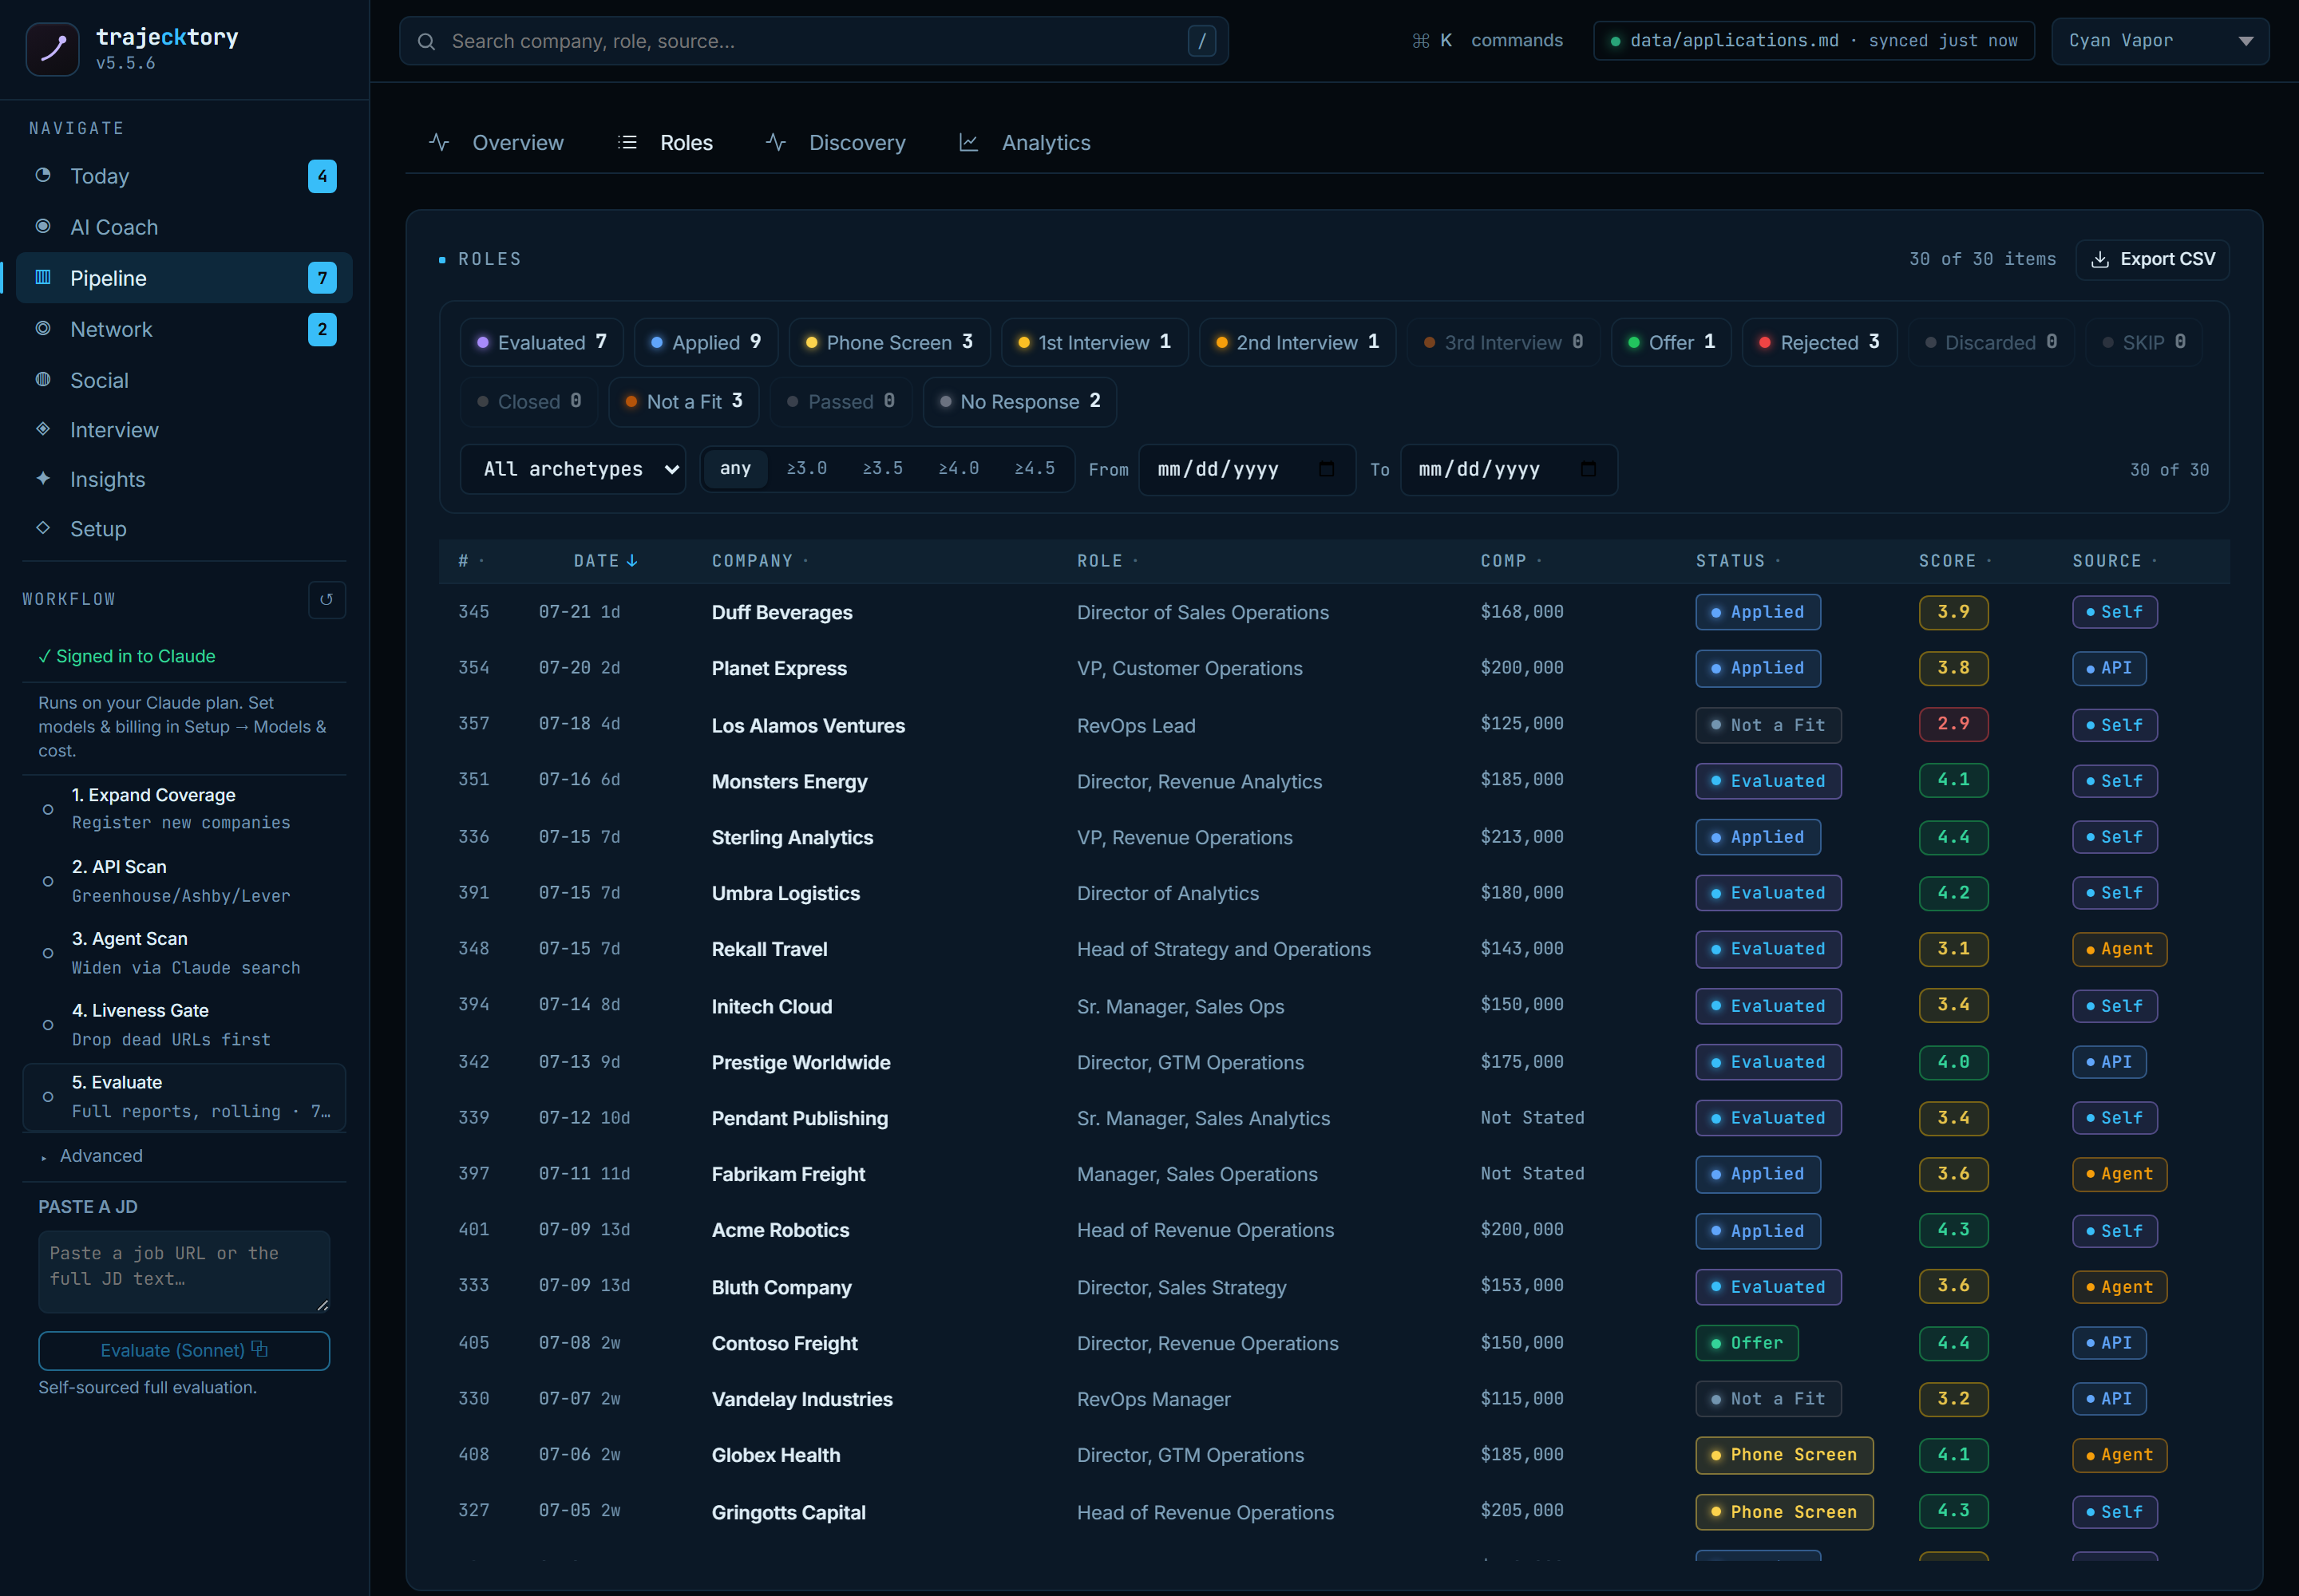Viewport: 2299px width, 1596px height.
Task: Focus the search company, role, source field
Action: (x=813, y=41)
